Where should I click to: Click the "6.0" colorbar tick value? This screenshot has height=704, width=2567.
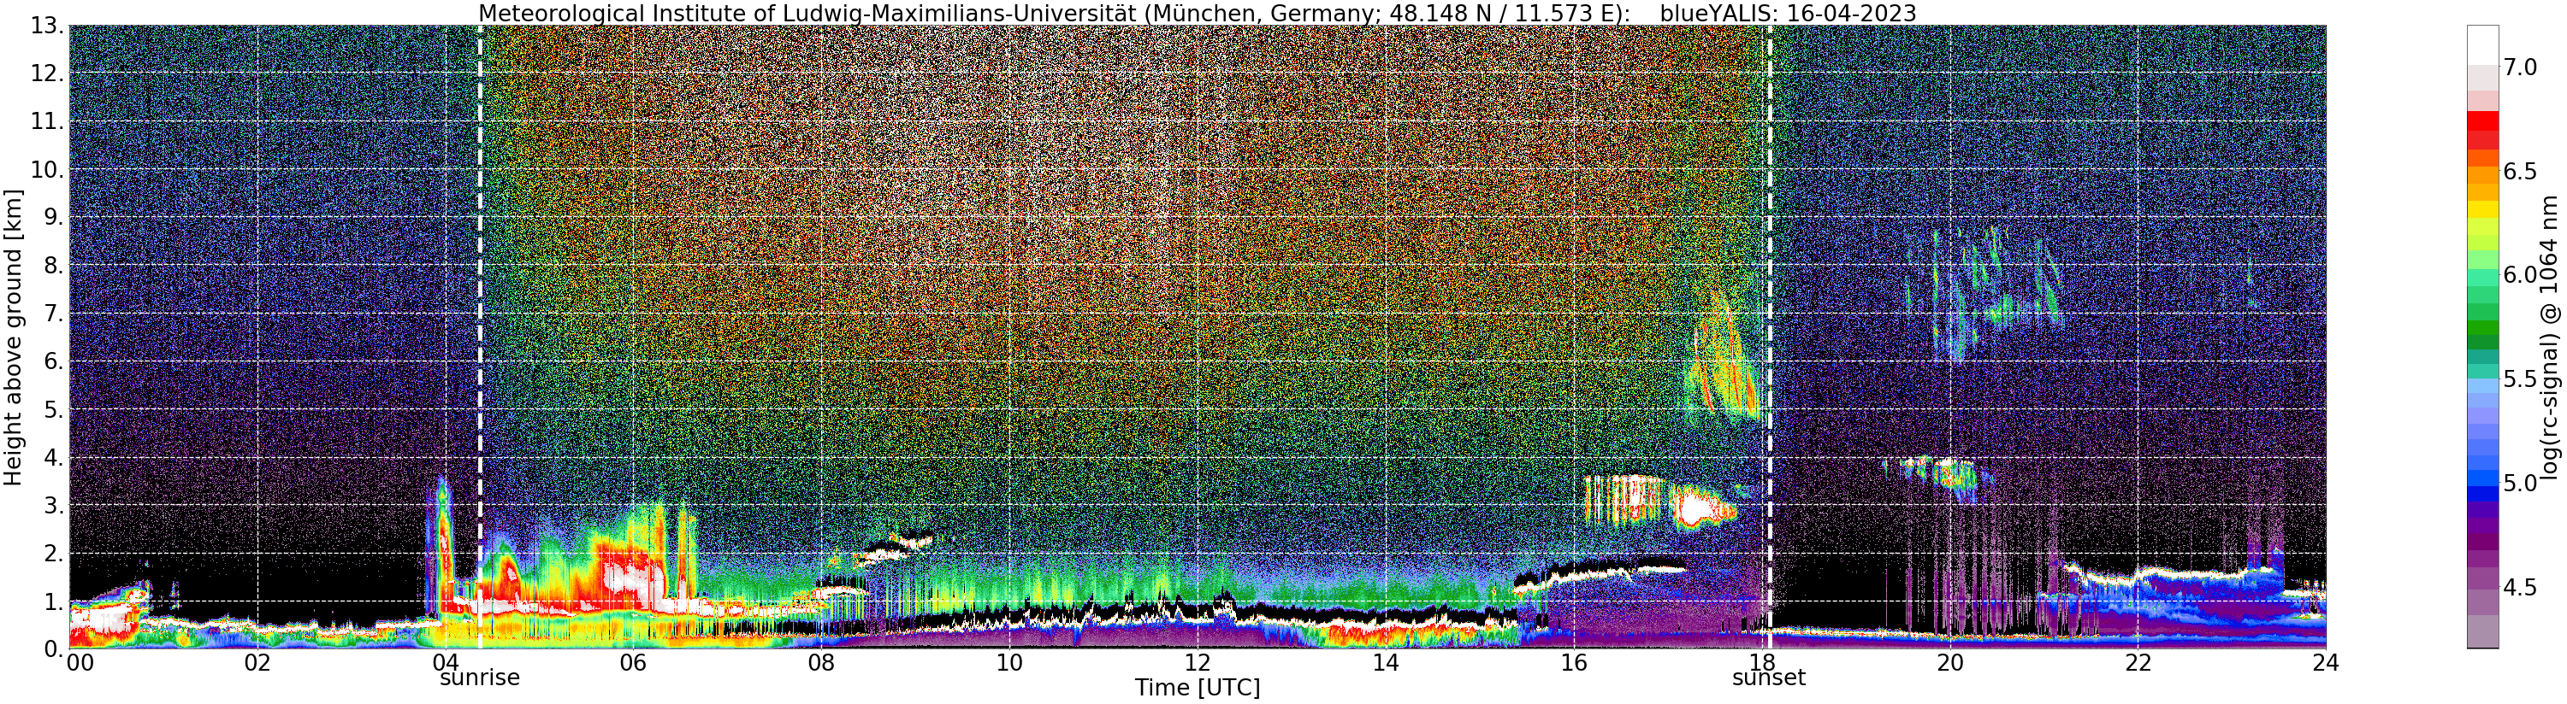[x=2520, y=275]
